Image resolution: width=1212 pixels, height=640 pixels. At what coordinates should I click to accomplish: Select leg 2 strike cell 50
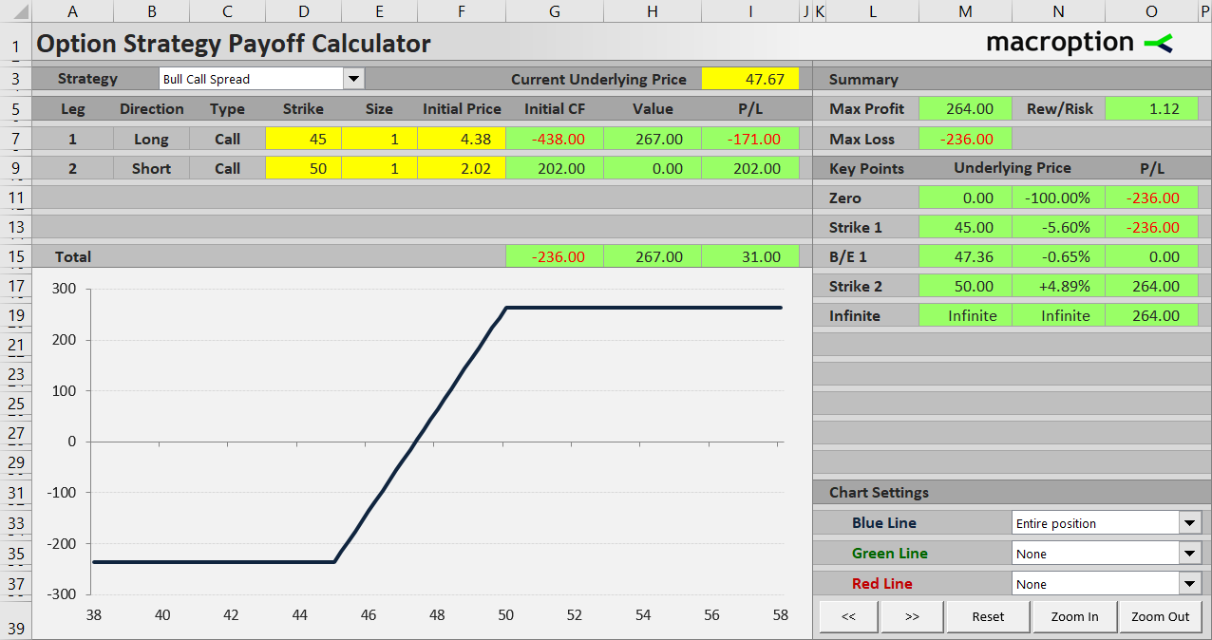coord(304,168)
